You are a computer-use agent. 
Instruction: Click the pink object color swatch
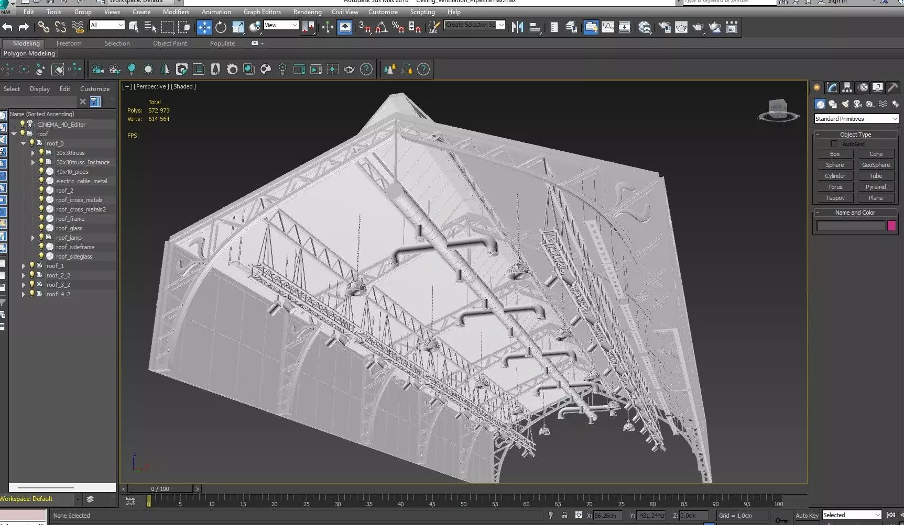pos(891,226)
